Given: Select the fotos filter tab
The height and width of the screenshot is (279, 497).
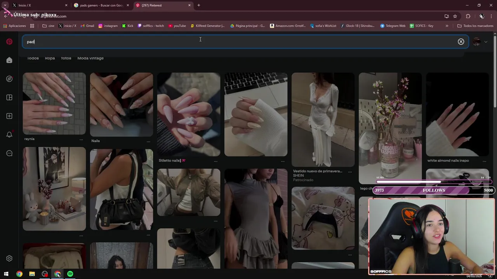Looking at the screenshot, I should tap(66, 58).
